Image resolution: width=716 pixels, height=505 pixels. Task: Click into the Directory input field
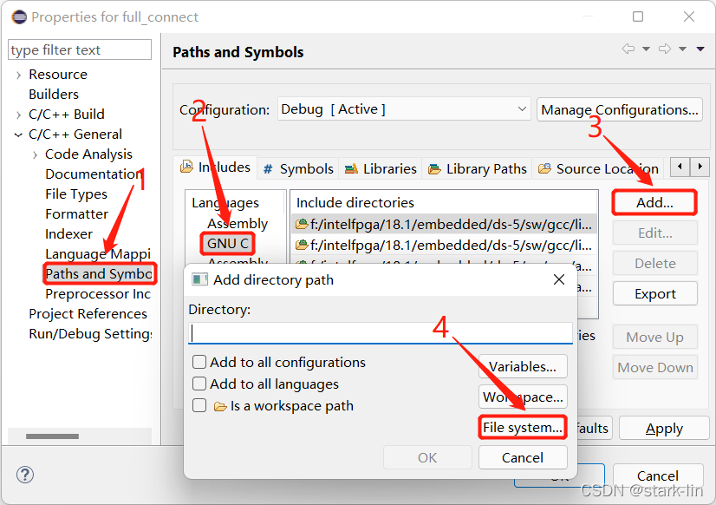380,332
